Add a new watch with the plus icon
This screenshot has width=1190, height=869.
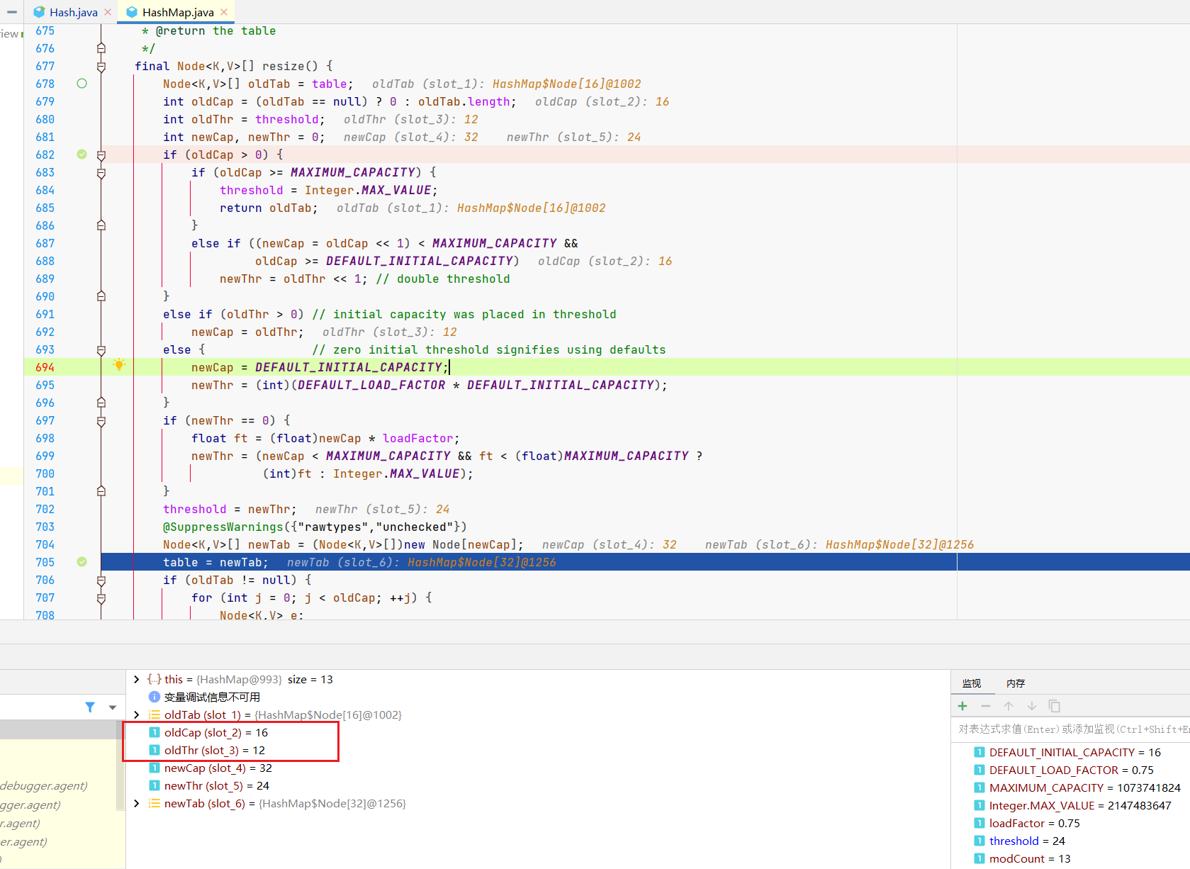pos(962,706)
